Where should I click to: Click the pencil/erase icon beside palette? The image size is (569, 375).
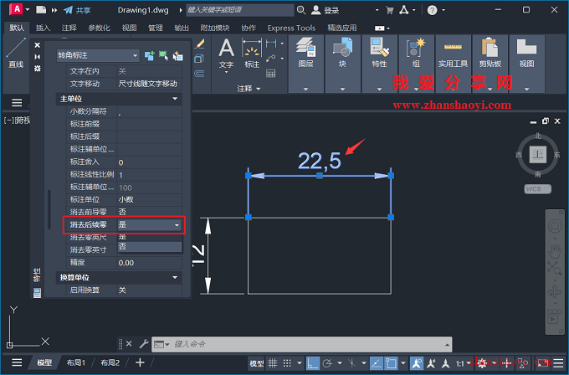click(x=199, y=44)
